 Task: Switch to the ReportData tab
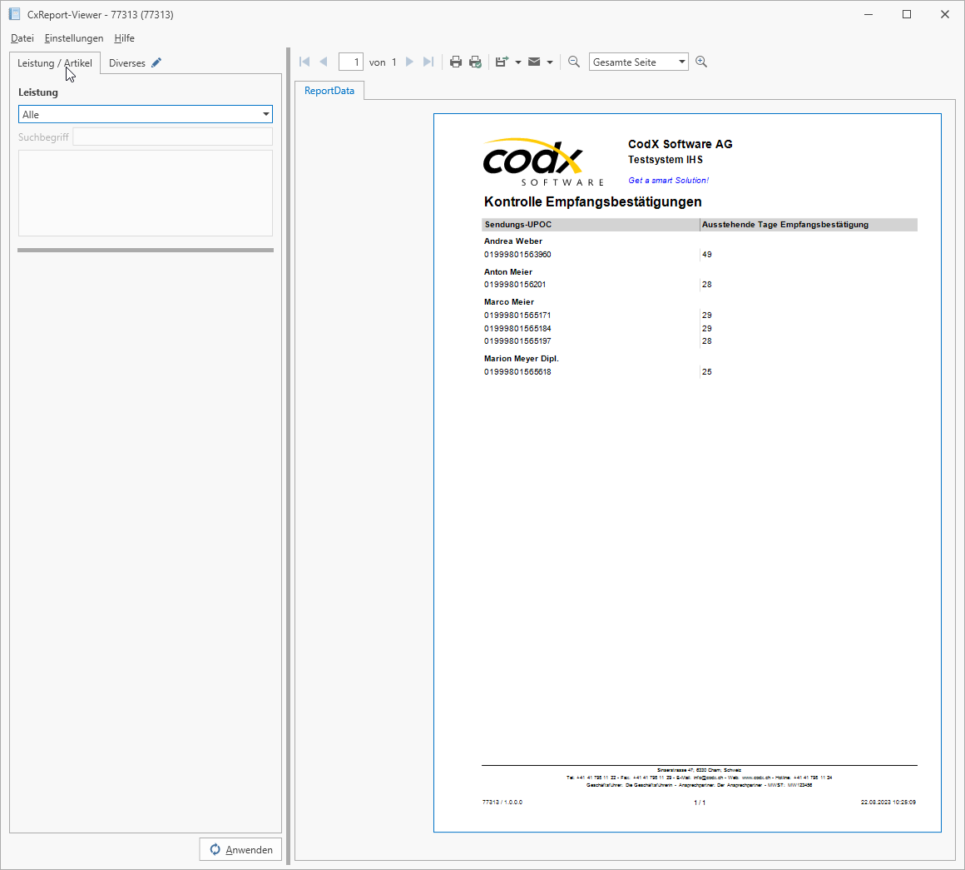[329, 90]
